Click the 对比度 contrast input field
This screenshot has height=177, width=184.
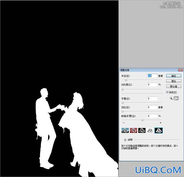(x=152, y=85)
